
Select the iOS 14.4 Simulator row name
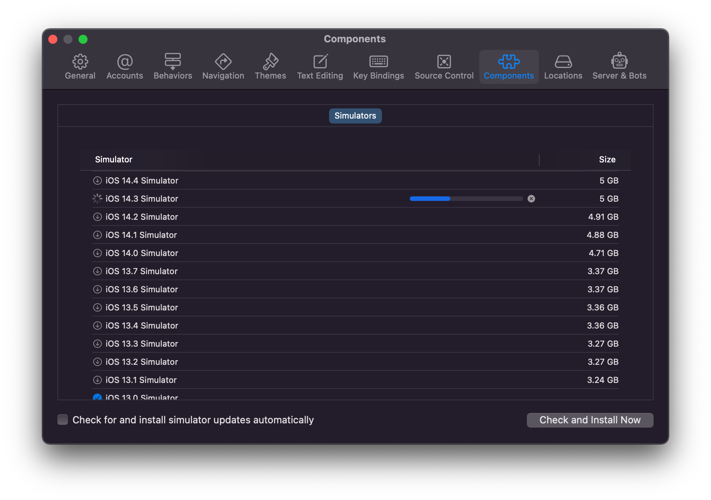(x=142, y=181)
